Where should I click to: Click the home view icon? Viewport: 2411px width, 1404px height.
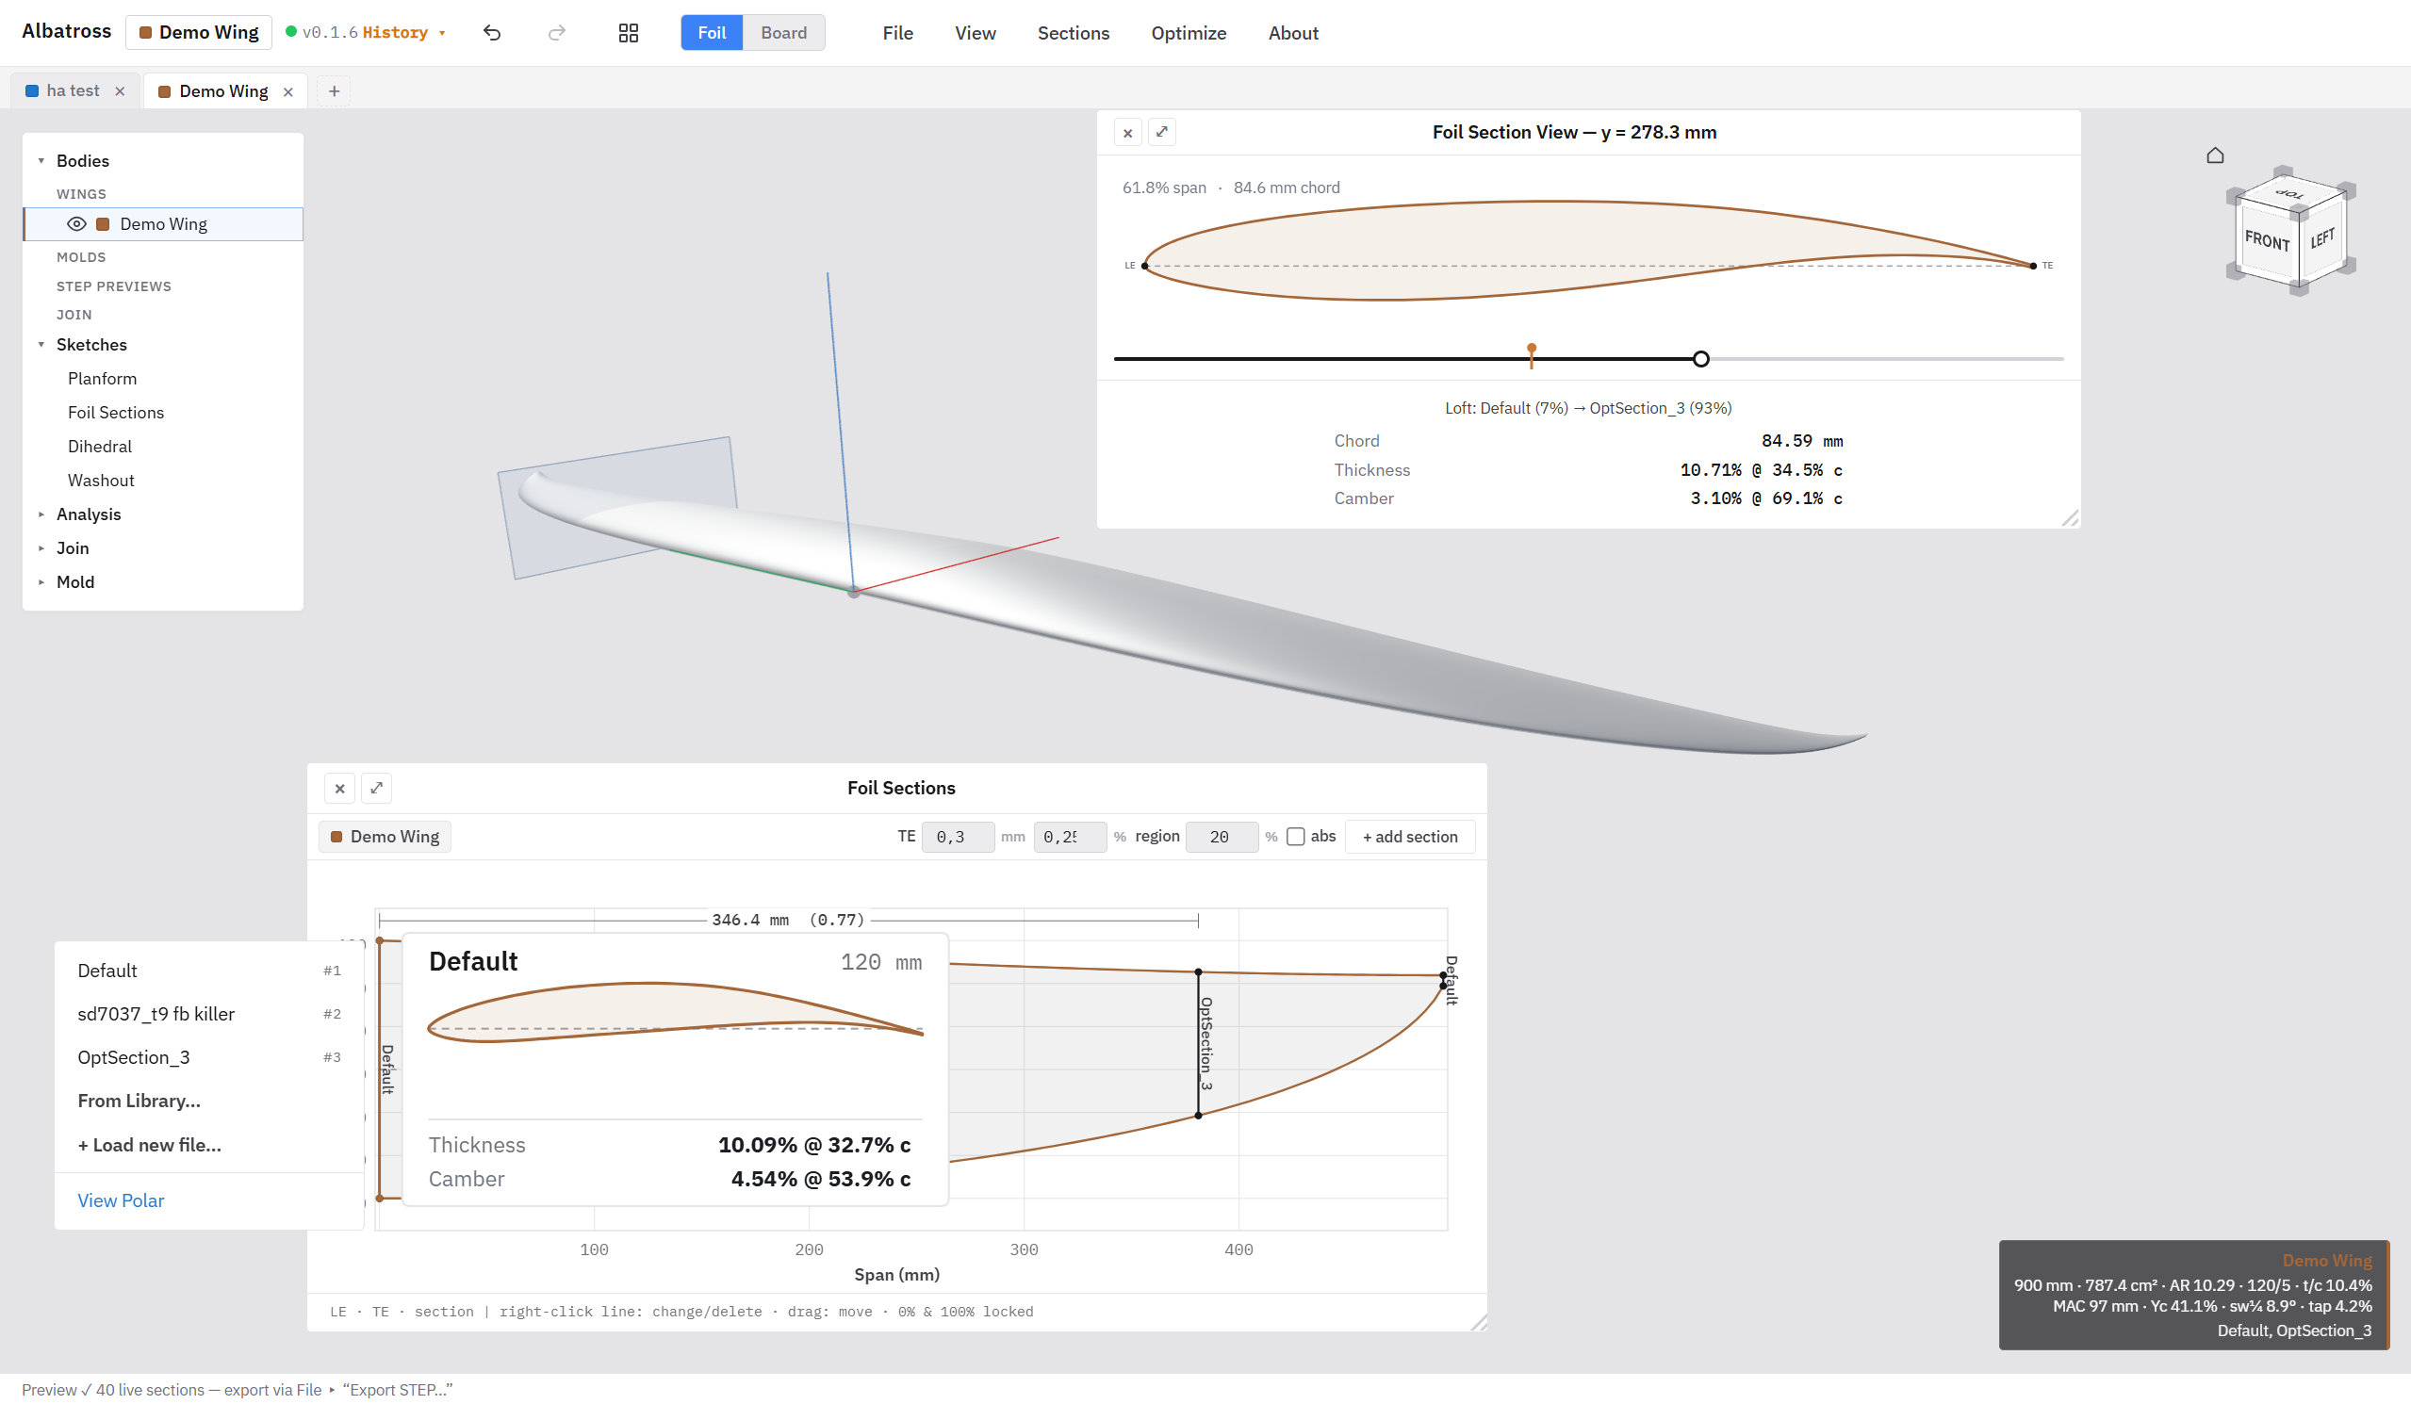point(2215,155)
